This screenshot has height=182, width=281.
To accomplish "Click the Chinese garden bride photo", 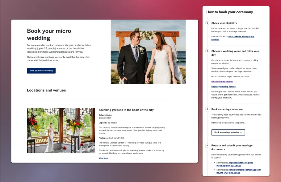I will click(x=61, y=130).
